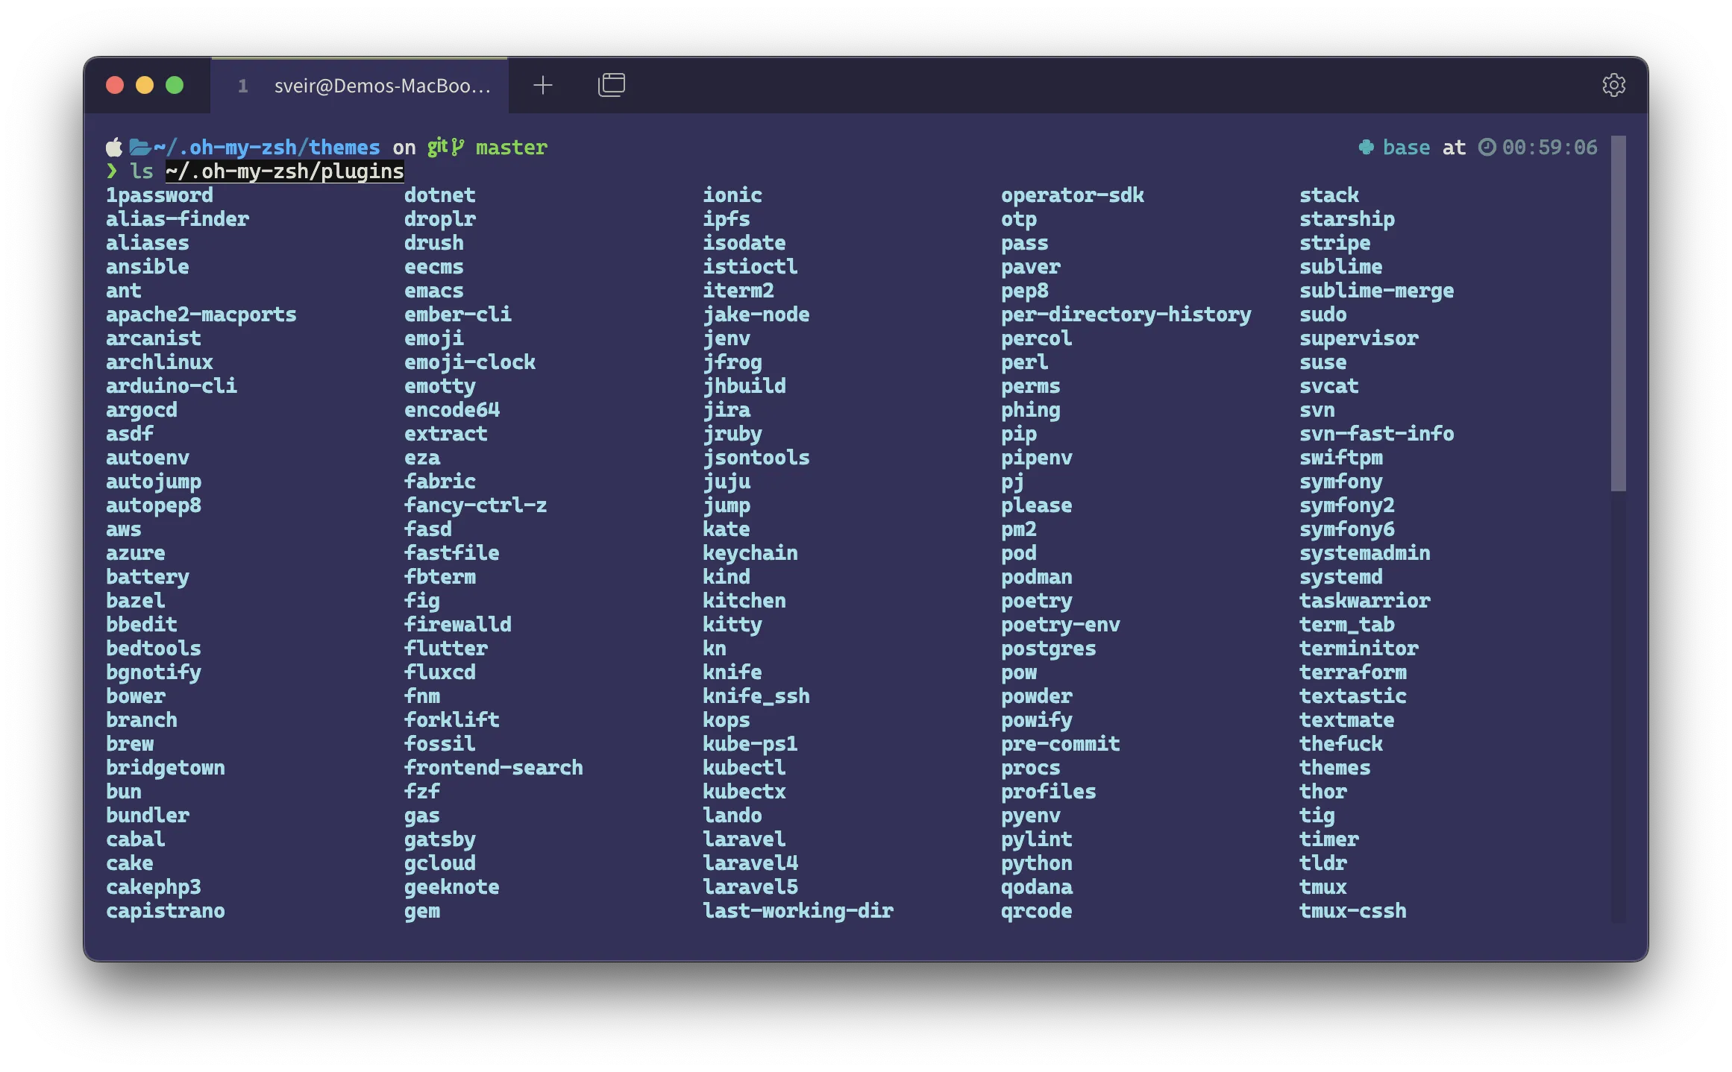Click the kube-ps1 entry
The height and width of the screenshot is (1072, 1732).
click(x=750, y=743)
